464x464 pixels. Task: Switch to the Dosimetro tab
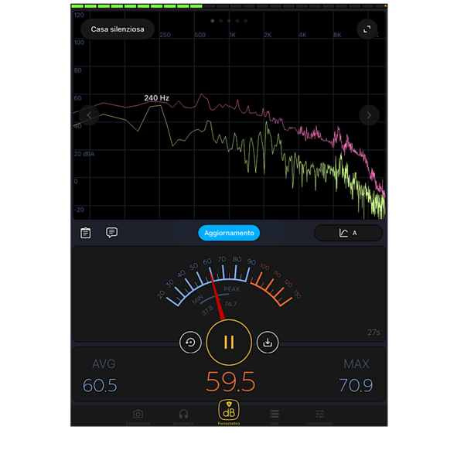(x=183, y=417)
